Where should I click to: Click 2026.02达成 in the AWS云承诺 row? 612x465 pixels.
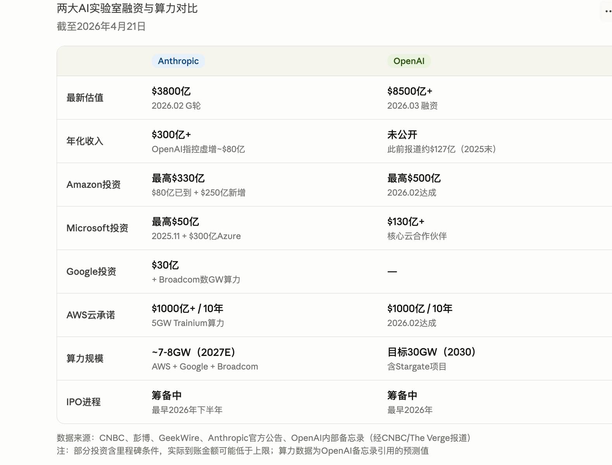(411, 323)
